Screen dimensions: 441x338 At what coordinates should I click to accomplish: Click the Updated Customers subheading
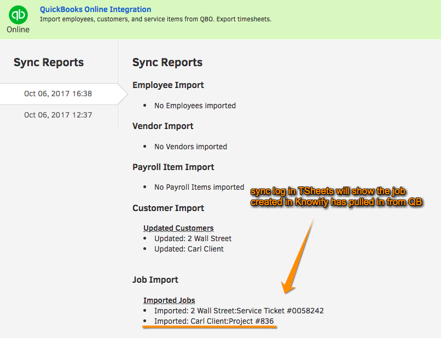(x=178, y=228)
